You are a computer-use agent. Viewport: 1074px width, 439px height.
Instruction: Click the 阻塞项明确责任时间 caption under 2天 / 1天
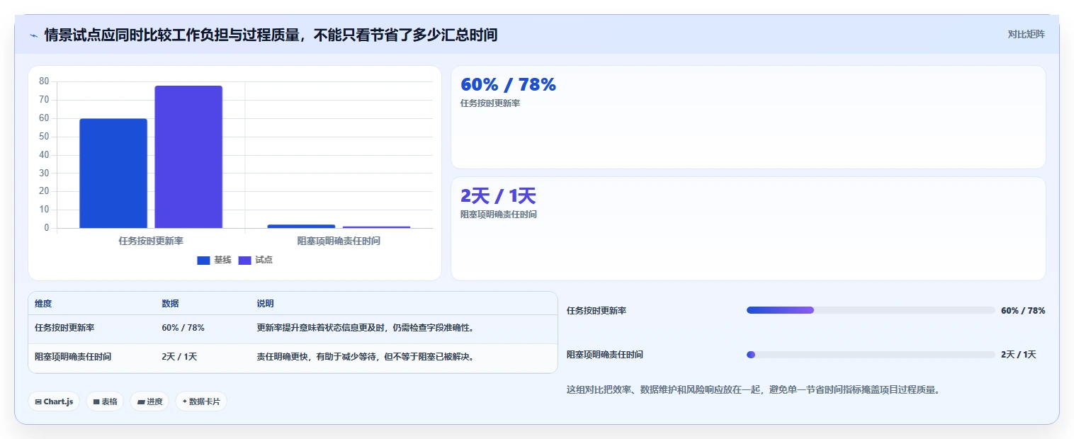[x=499, y=215]
